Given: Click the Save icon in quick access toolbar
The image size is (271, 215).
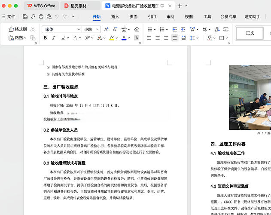Looking at the screenshot, I should [x=25, y=17].
